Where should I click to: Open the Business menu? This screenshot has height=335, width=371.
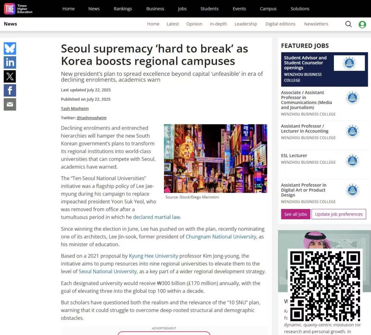point(155,9)
